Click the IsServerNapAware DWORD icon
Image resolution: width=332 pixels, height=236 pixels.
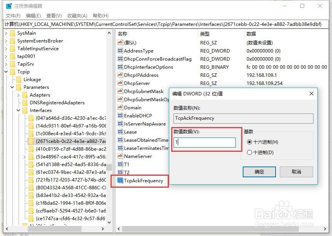120,124
